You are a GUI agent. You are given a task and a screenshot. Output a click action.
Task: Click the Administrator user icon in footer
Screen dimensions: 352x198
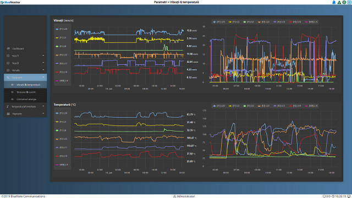(174, 196)
